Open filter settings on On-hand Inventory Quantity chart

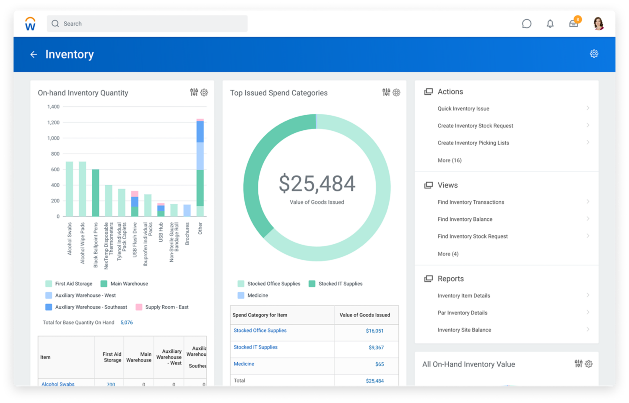pyautogui.click(x=194, y=92)
